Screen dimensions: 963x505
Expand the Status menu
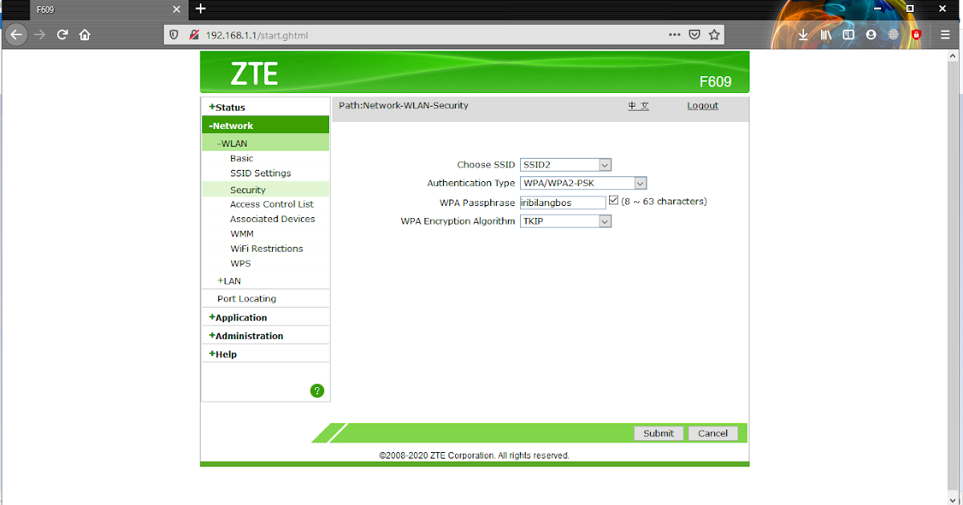[x=227, y=107]
